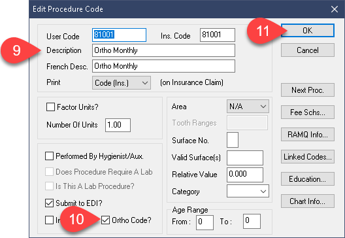Open the Print dropdown
Image resolution: width=345 pixels, height=238 pixels.
pos(122,83)
